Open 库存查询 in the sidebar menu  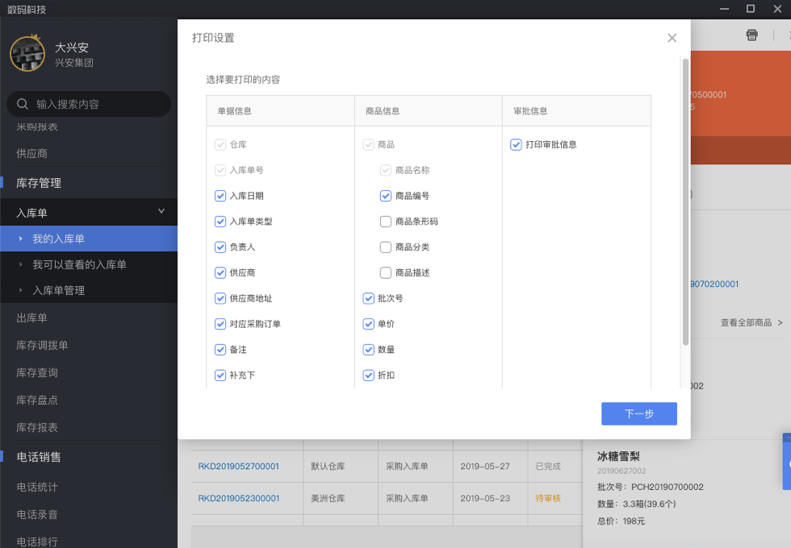[x=37, y=372]
